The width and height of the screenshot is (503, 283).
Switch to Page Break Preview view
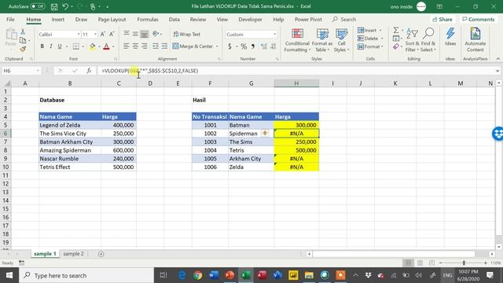[x=431, y=263]
